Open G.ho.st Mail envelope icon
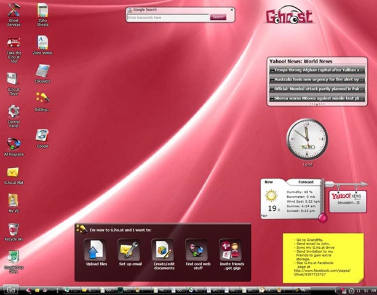 14,172
